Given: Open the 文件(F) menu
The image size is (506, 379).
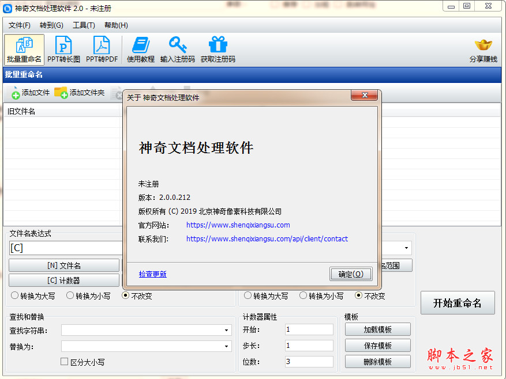Looking at the screenshot, I should point(20,25).
